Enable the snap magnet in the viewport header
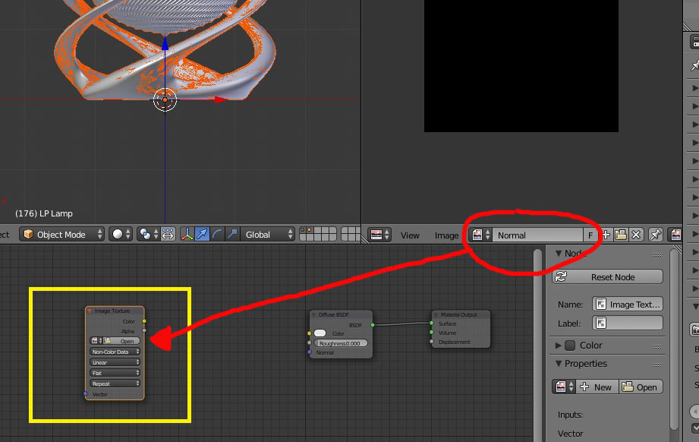 pyautogui.click(x=144, y=235)
